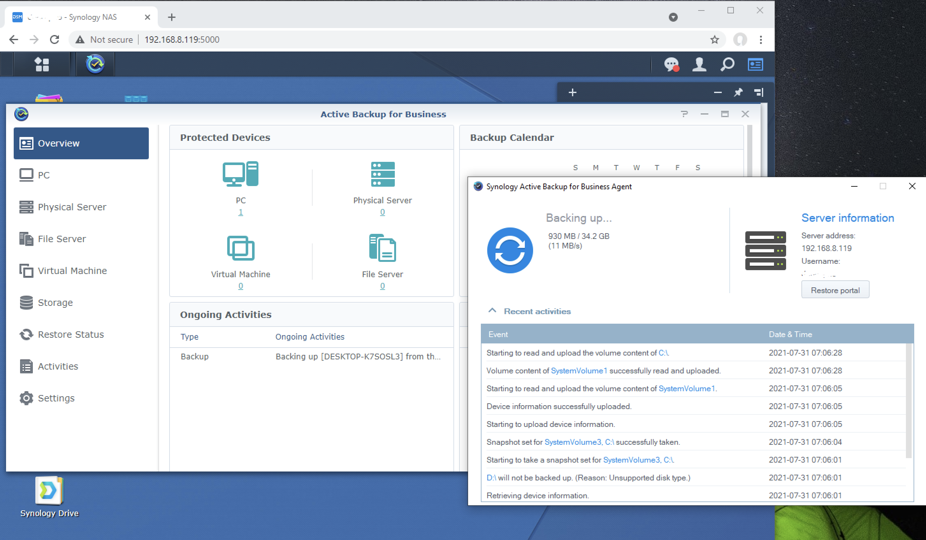Minimize the widget panel

(x=718, y=92)
